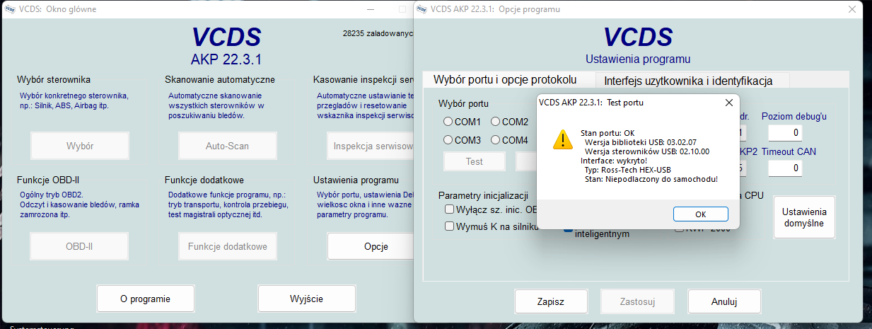Click the OBD-II button in main window

80,247
